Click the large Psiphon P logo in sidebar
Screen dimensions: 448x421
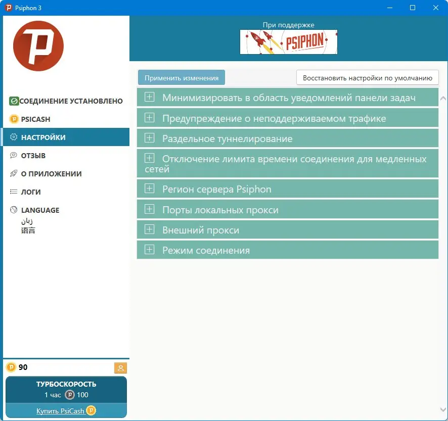point(38,46)
